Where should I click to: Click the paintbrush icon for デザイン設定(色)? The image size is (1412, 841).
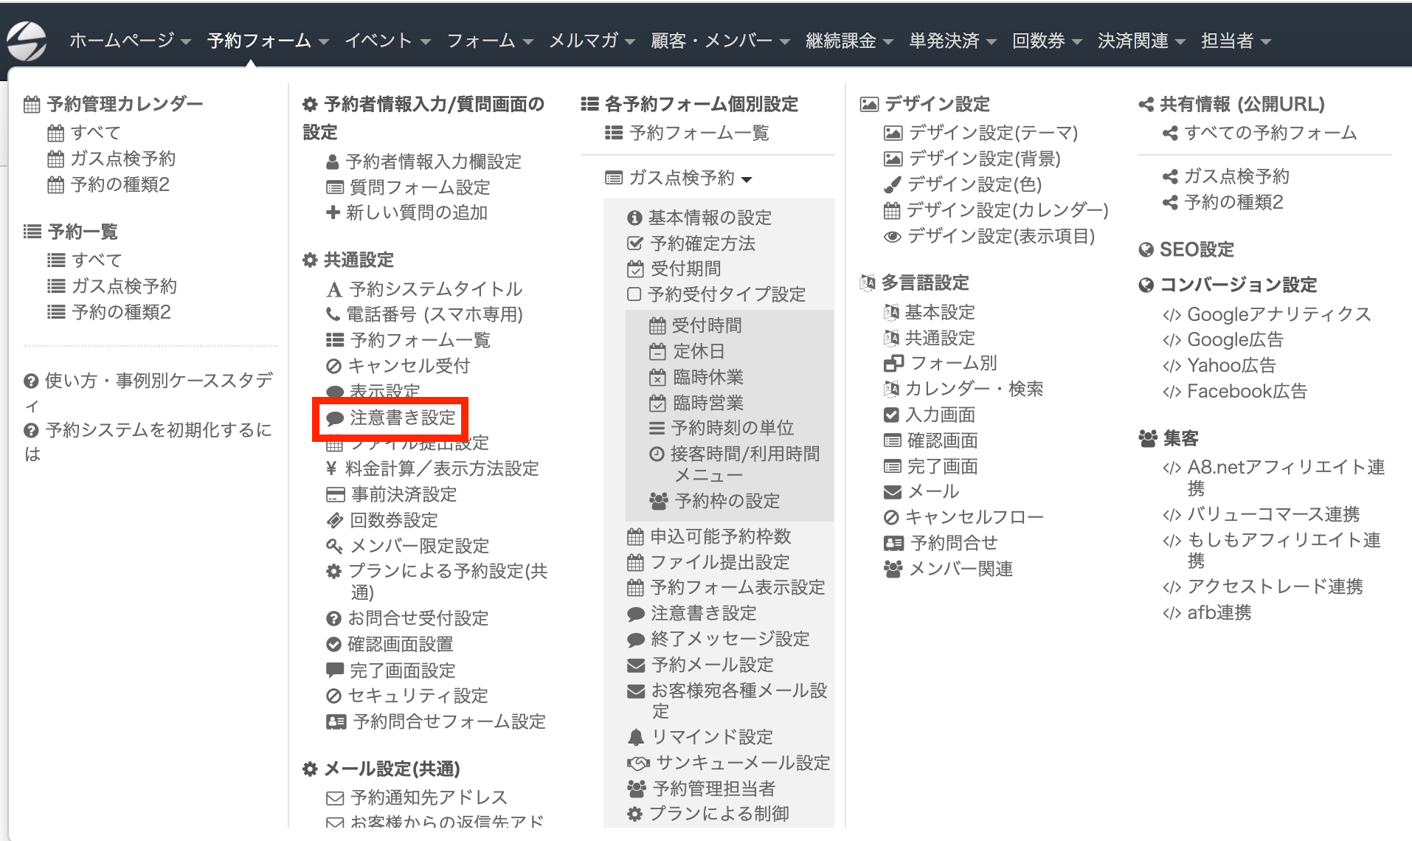(892, 184)
